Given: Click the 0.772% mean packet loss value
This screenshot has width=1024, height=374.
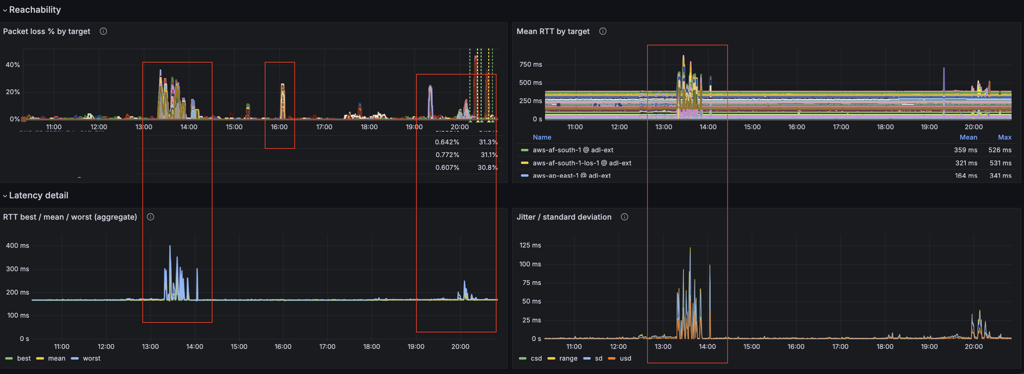Looking at the screenshot, I should (447, 155).
